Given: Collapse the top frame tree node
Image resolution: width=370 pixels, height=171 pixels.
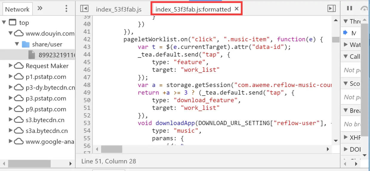Looking at the screenshot, I should pos(4,23).
